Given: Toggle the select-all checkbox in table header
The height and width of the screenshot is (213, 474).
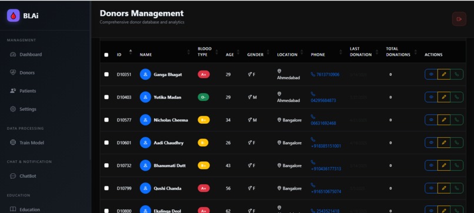Looking at the screenshot, I should coord(106,55).
